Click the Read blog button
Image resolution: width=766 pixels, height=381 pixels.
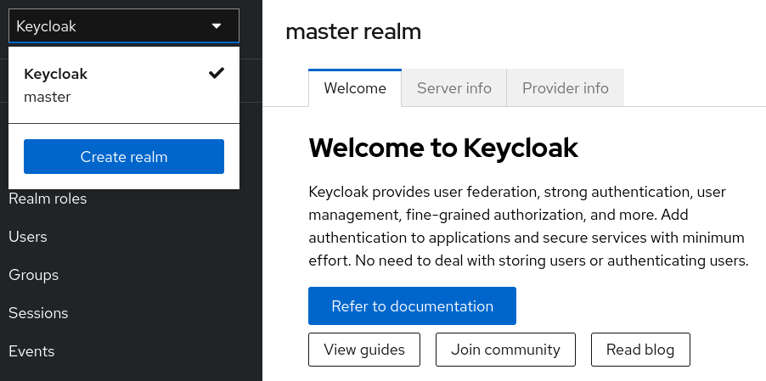point(640,350)
